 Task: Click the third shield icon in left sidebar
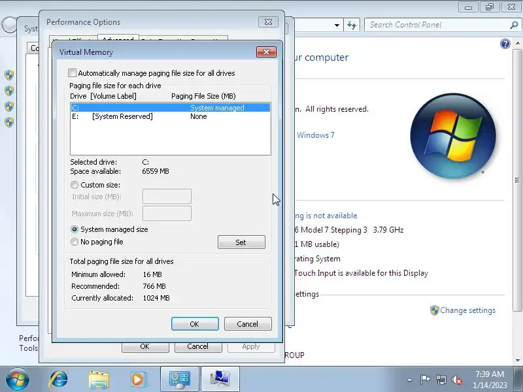(9, 106)
